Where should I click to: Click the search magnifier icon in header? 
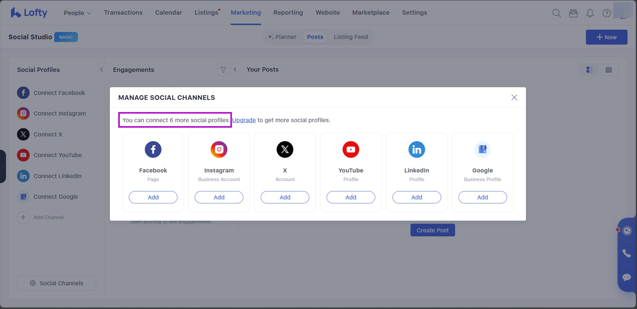click(556, 13)
